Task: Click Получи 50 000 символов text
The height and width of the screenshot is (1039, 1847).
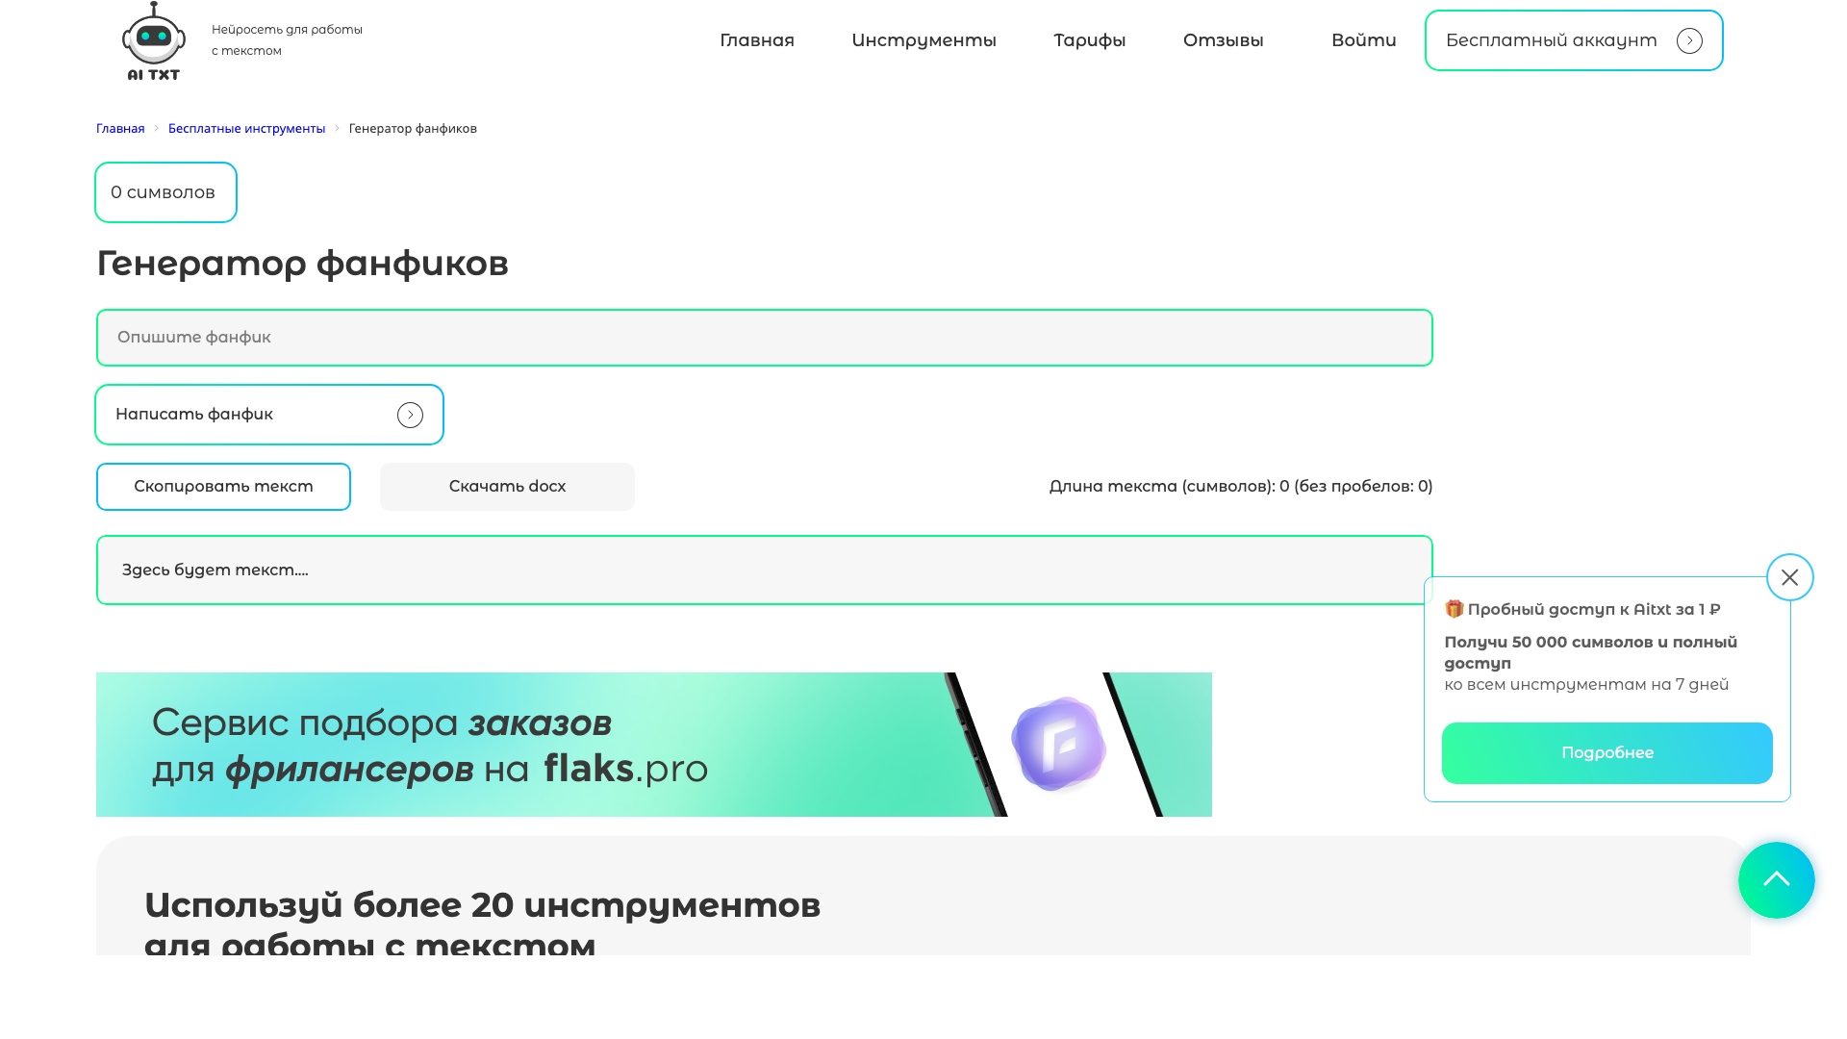Action: click(1590, 652)
